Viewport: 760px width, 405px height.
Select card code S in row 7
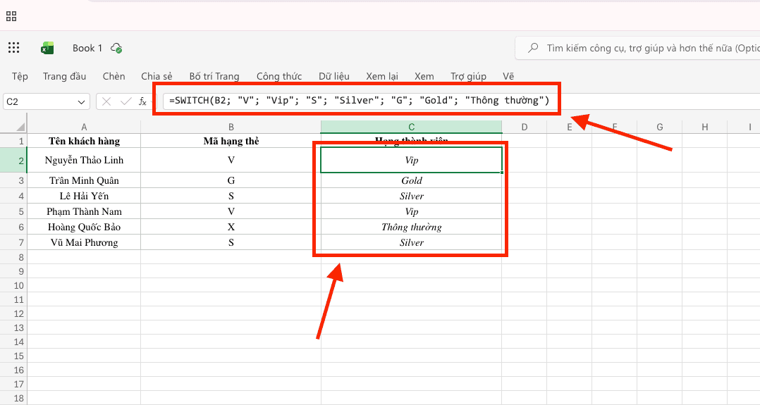coord(231,242)
